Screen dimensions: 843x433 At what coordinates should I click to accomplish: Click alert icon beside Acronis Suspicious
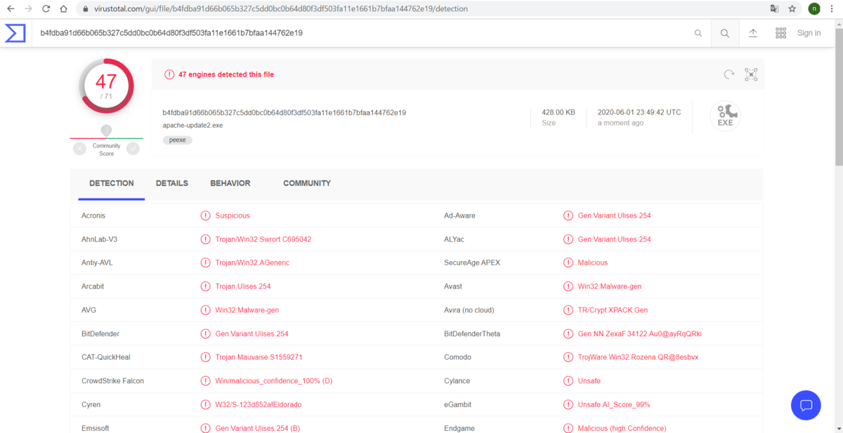[x=206, y=215]
